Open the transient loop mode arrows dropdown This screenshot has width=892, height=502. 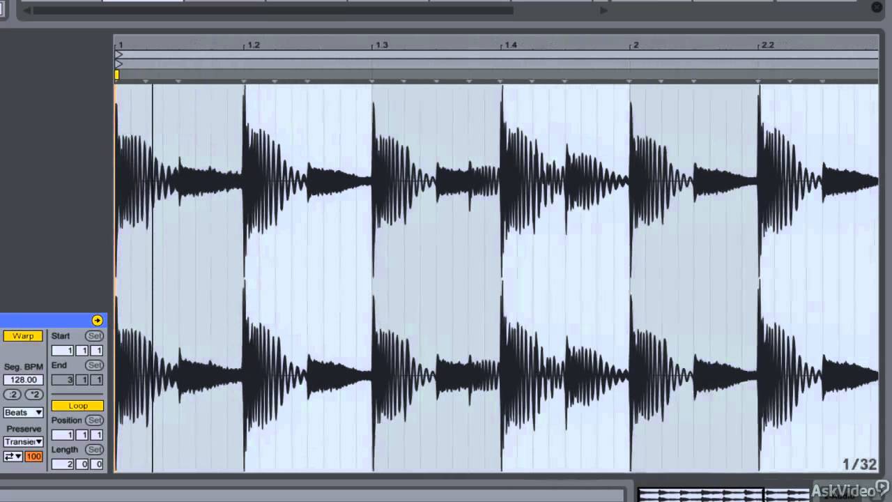(x=13, y=457)
